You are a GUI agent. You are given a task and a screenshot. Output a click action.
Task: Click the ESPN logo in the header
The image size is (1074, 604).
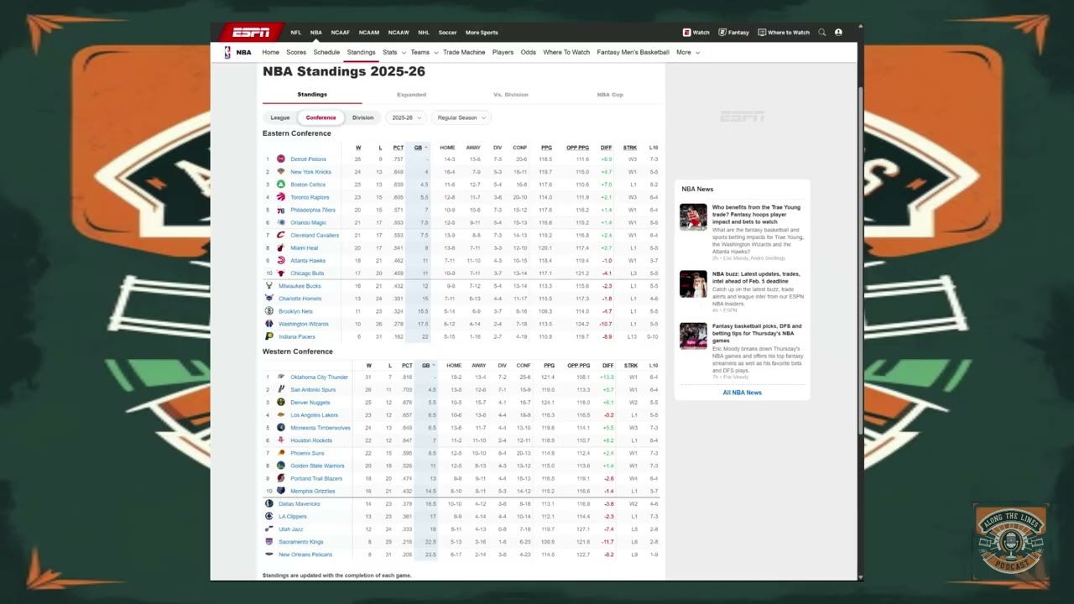pyautogui.click(x=251, y=32)
